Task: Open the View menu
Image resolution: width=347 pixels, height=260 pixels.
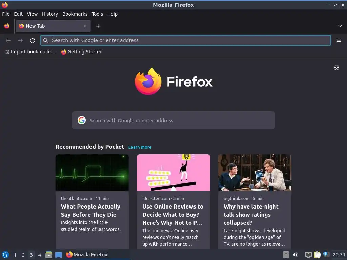Action: pyautogui.click(x=32, y=14)
